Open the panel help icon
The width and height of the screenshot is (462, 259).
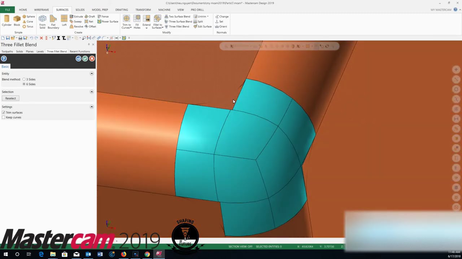tap(4, 59)
